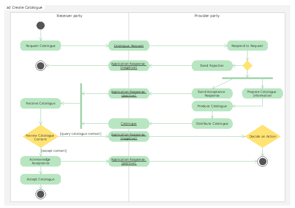Select the Decide on Action diamond
Image resolution: width=295 pixels, height=208 pixels.
point(263,136)
